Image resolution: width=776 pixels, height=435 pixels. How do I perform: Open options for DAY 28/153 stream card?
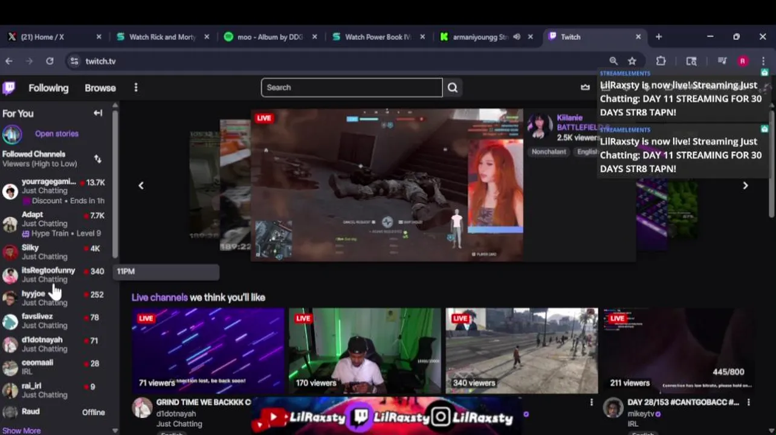click(x=749, y=402)
